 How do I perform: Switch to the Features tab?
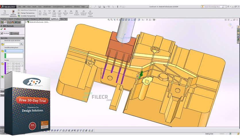click(x=4, y=19)
